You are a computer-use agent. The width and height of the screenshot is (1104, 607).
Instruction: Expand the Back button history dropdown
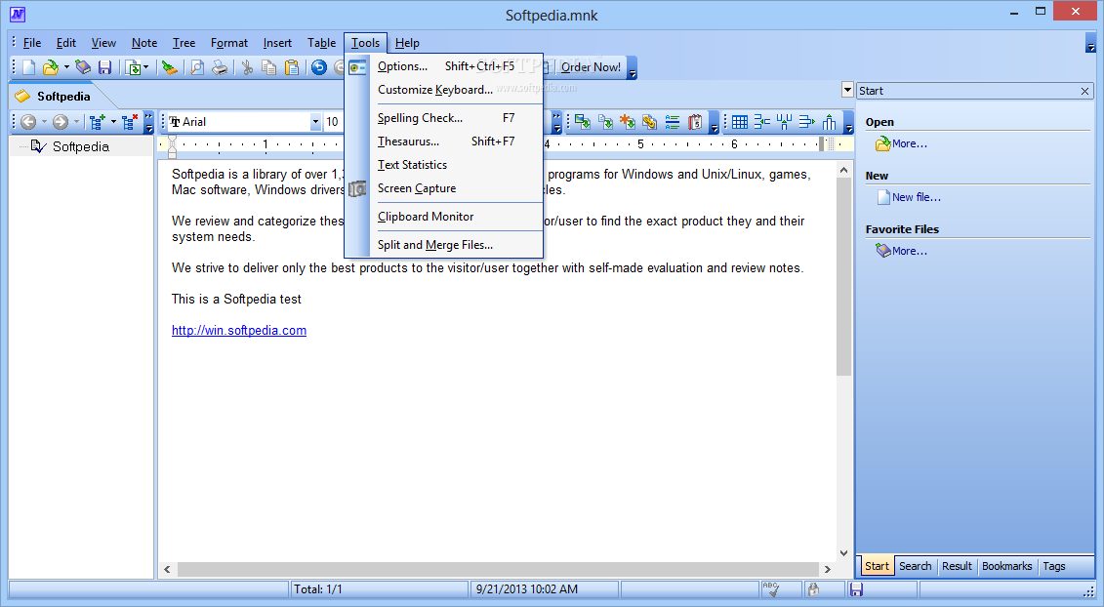tap(44, 122)
